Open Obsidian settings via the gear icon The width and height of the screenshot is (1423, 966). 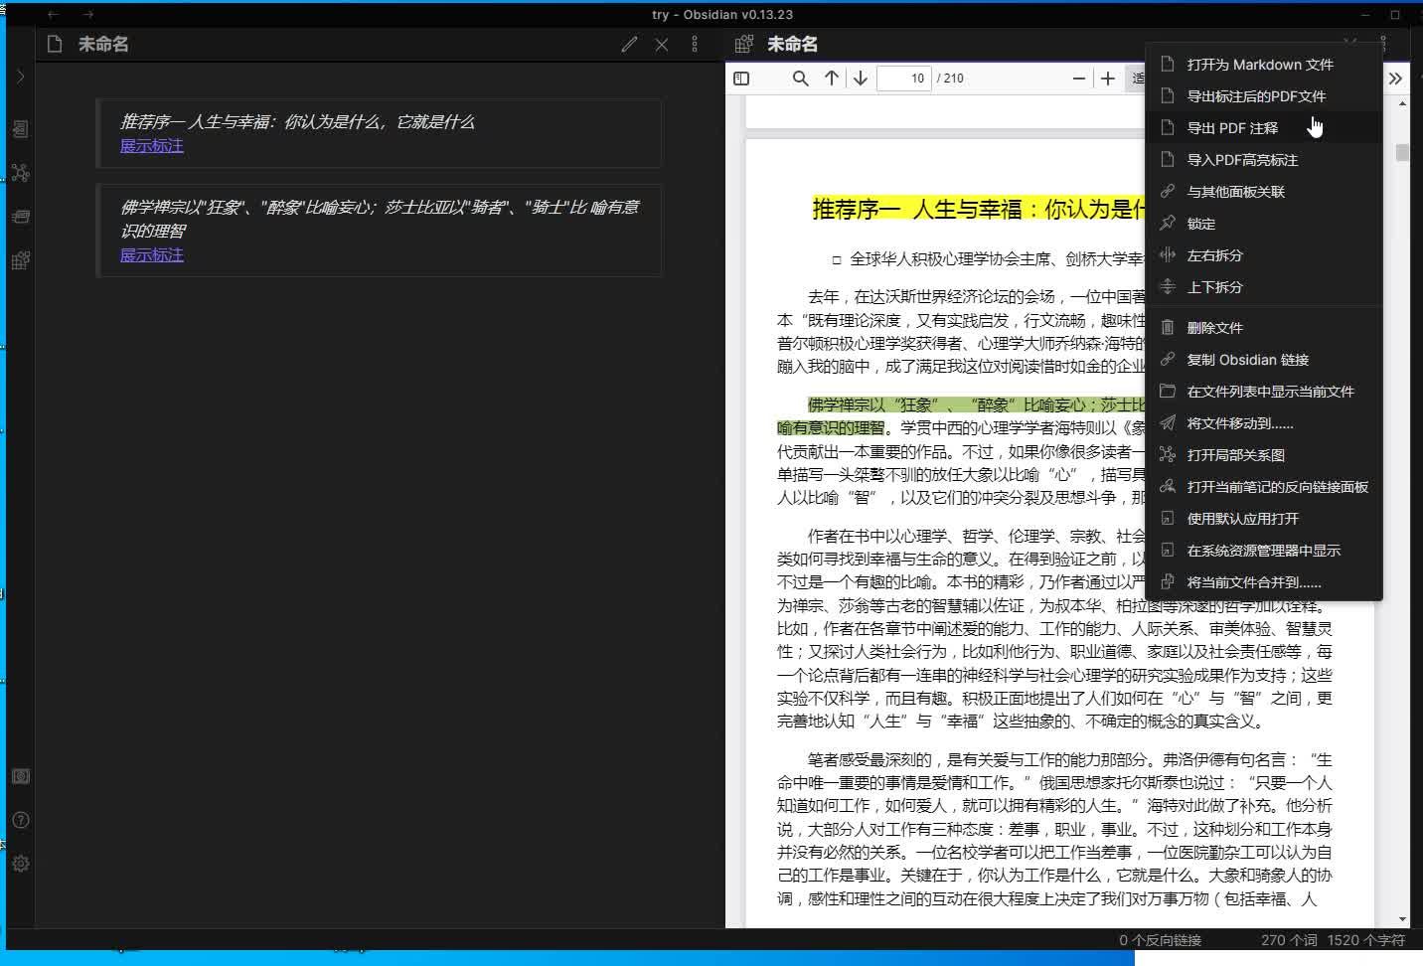(20, 864)
